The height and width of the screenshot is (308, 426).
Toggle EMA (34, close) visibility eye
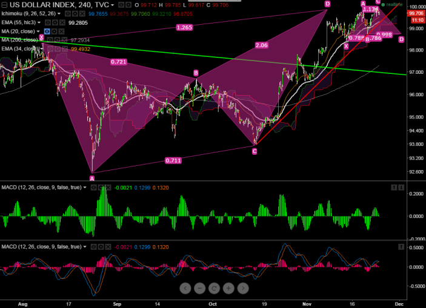click(x=50, y=49)
